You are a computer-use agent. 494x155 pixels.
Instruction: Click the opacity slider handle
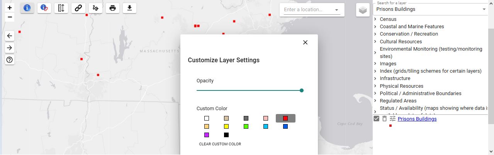coord(302,90)
